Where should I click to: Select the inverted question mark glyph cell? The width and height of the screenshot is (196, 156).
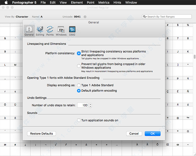(25, 149)
